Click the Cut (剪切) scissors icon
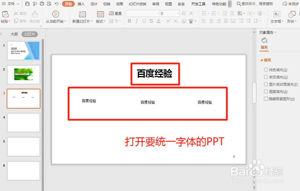The width and height of the screenshot is (300, 191). point(16,13)
